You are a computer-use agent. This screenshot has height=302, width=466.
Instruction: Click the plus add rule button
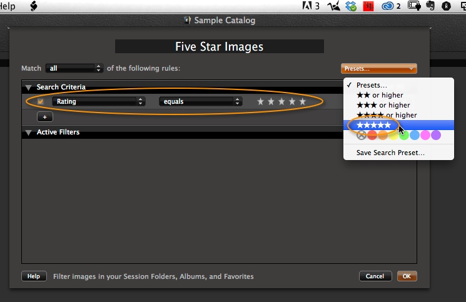[45, 117]
